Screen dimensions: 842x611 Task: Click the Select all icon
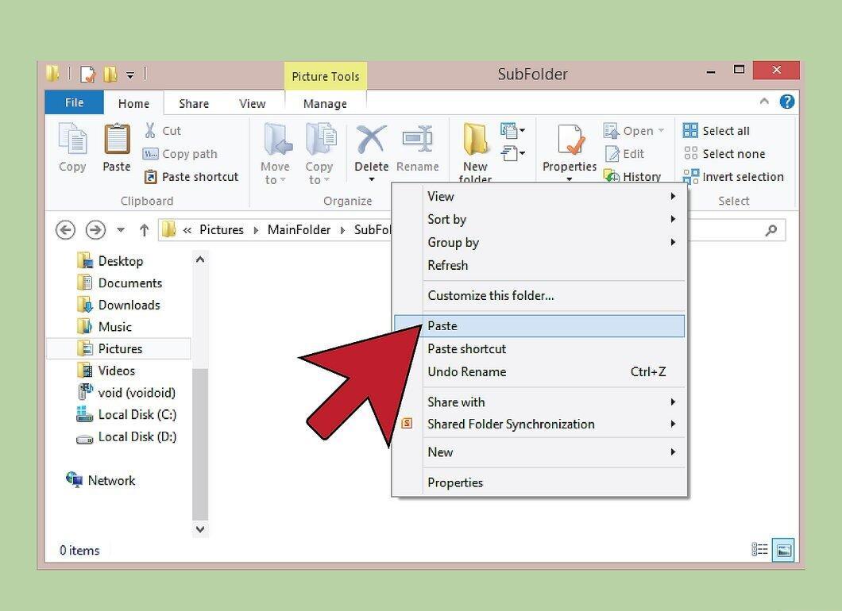690,130
